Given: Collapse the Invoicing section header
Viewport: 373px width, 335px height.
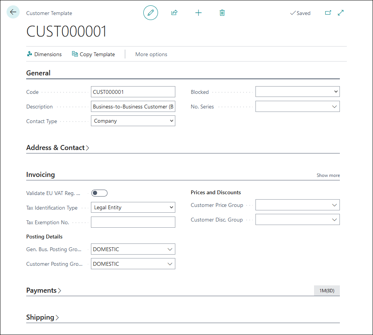Looking at the screenshot, I should pos(40,175).
